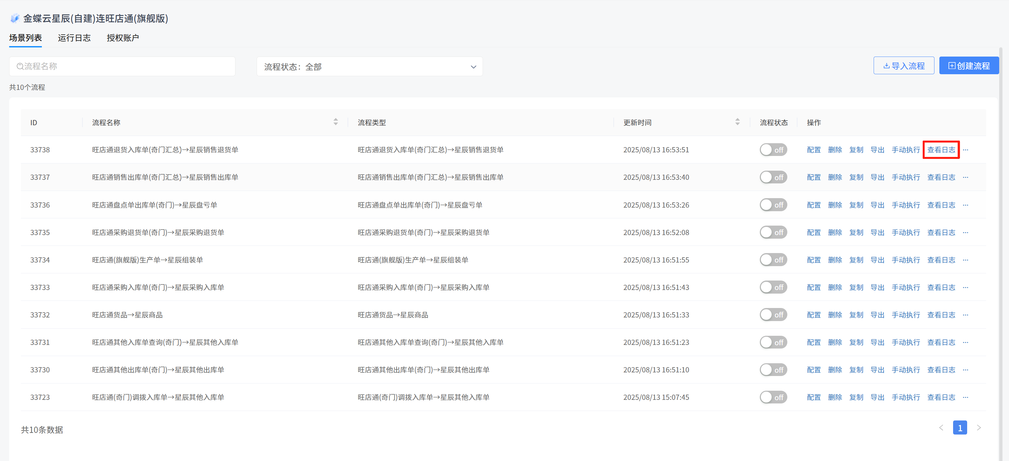Toggle the status switch for flow 33738

coord(773,150)
